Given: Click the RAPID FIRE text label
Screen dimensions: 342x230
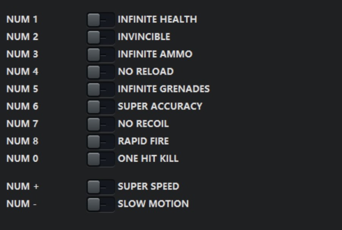Looking at the screenshot, I should pyautogui.click(x=143, y=141).
